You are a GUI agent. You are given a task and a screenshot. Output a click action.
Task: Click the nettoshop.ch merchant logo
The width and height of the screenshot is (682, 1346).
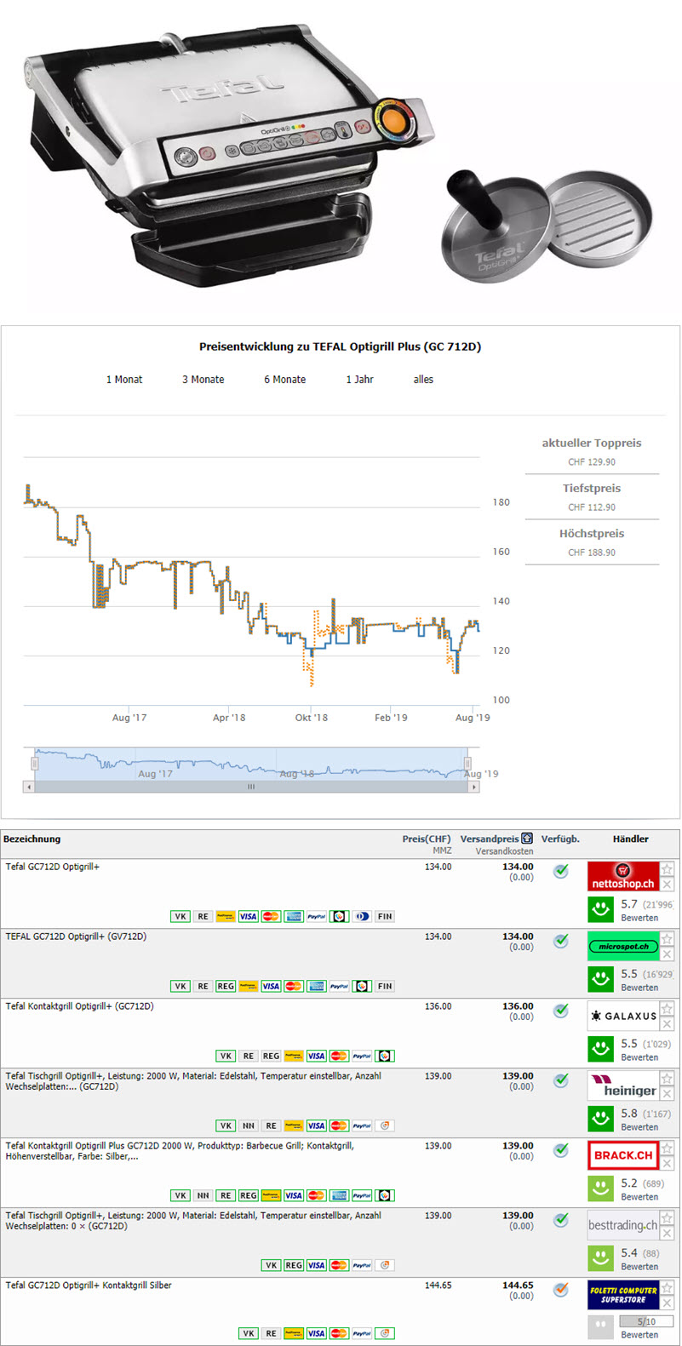622,876
